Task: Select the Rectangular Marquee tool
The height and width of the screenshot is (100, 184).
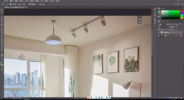Action: [x=2, y=12]
